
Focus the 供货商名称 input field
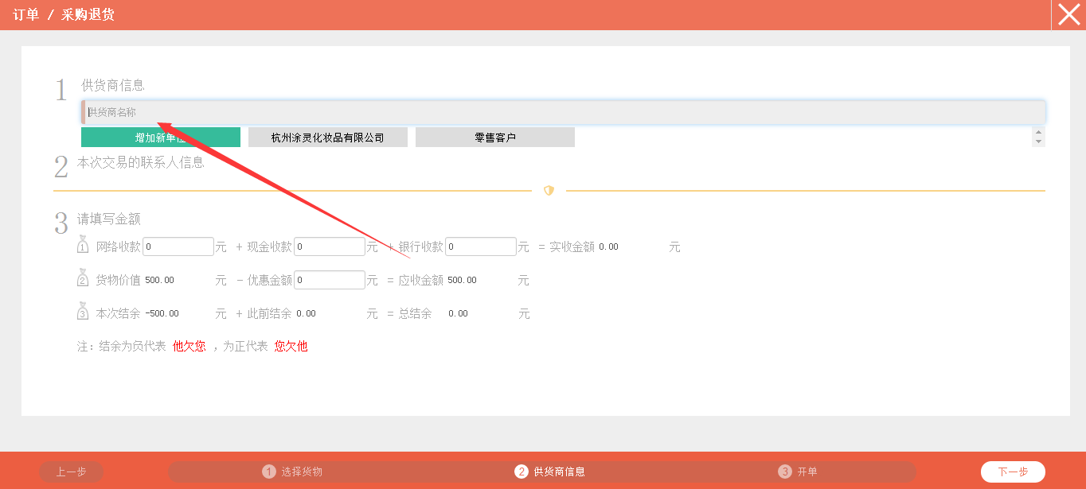coord(564,112)
